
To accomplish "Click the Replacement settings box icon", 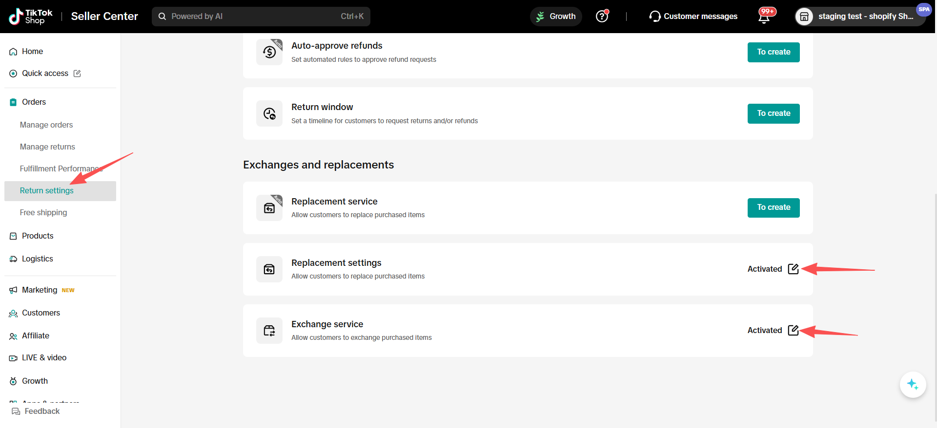I will pos(269,269).
